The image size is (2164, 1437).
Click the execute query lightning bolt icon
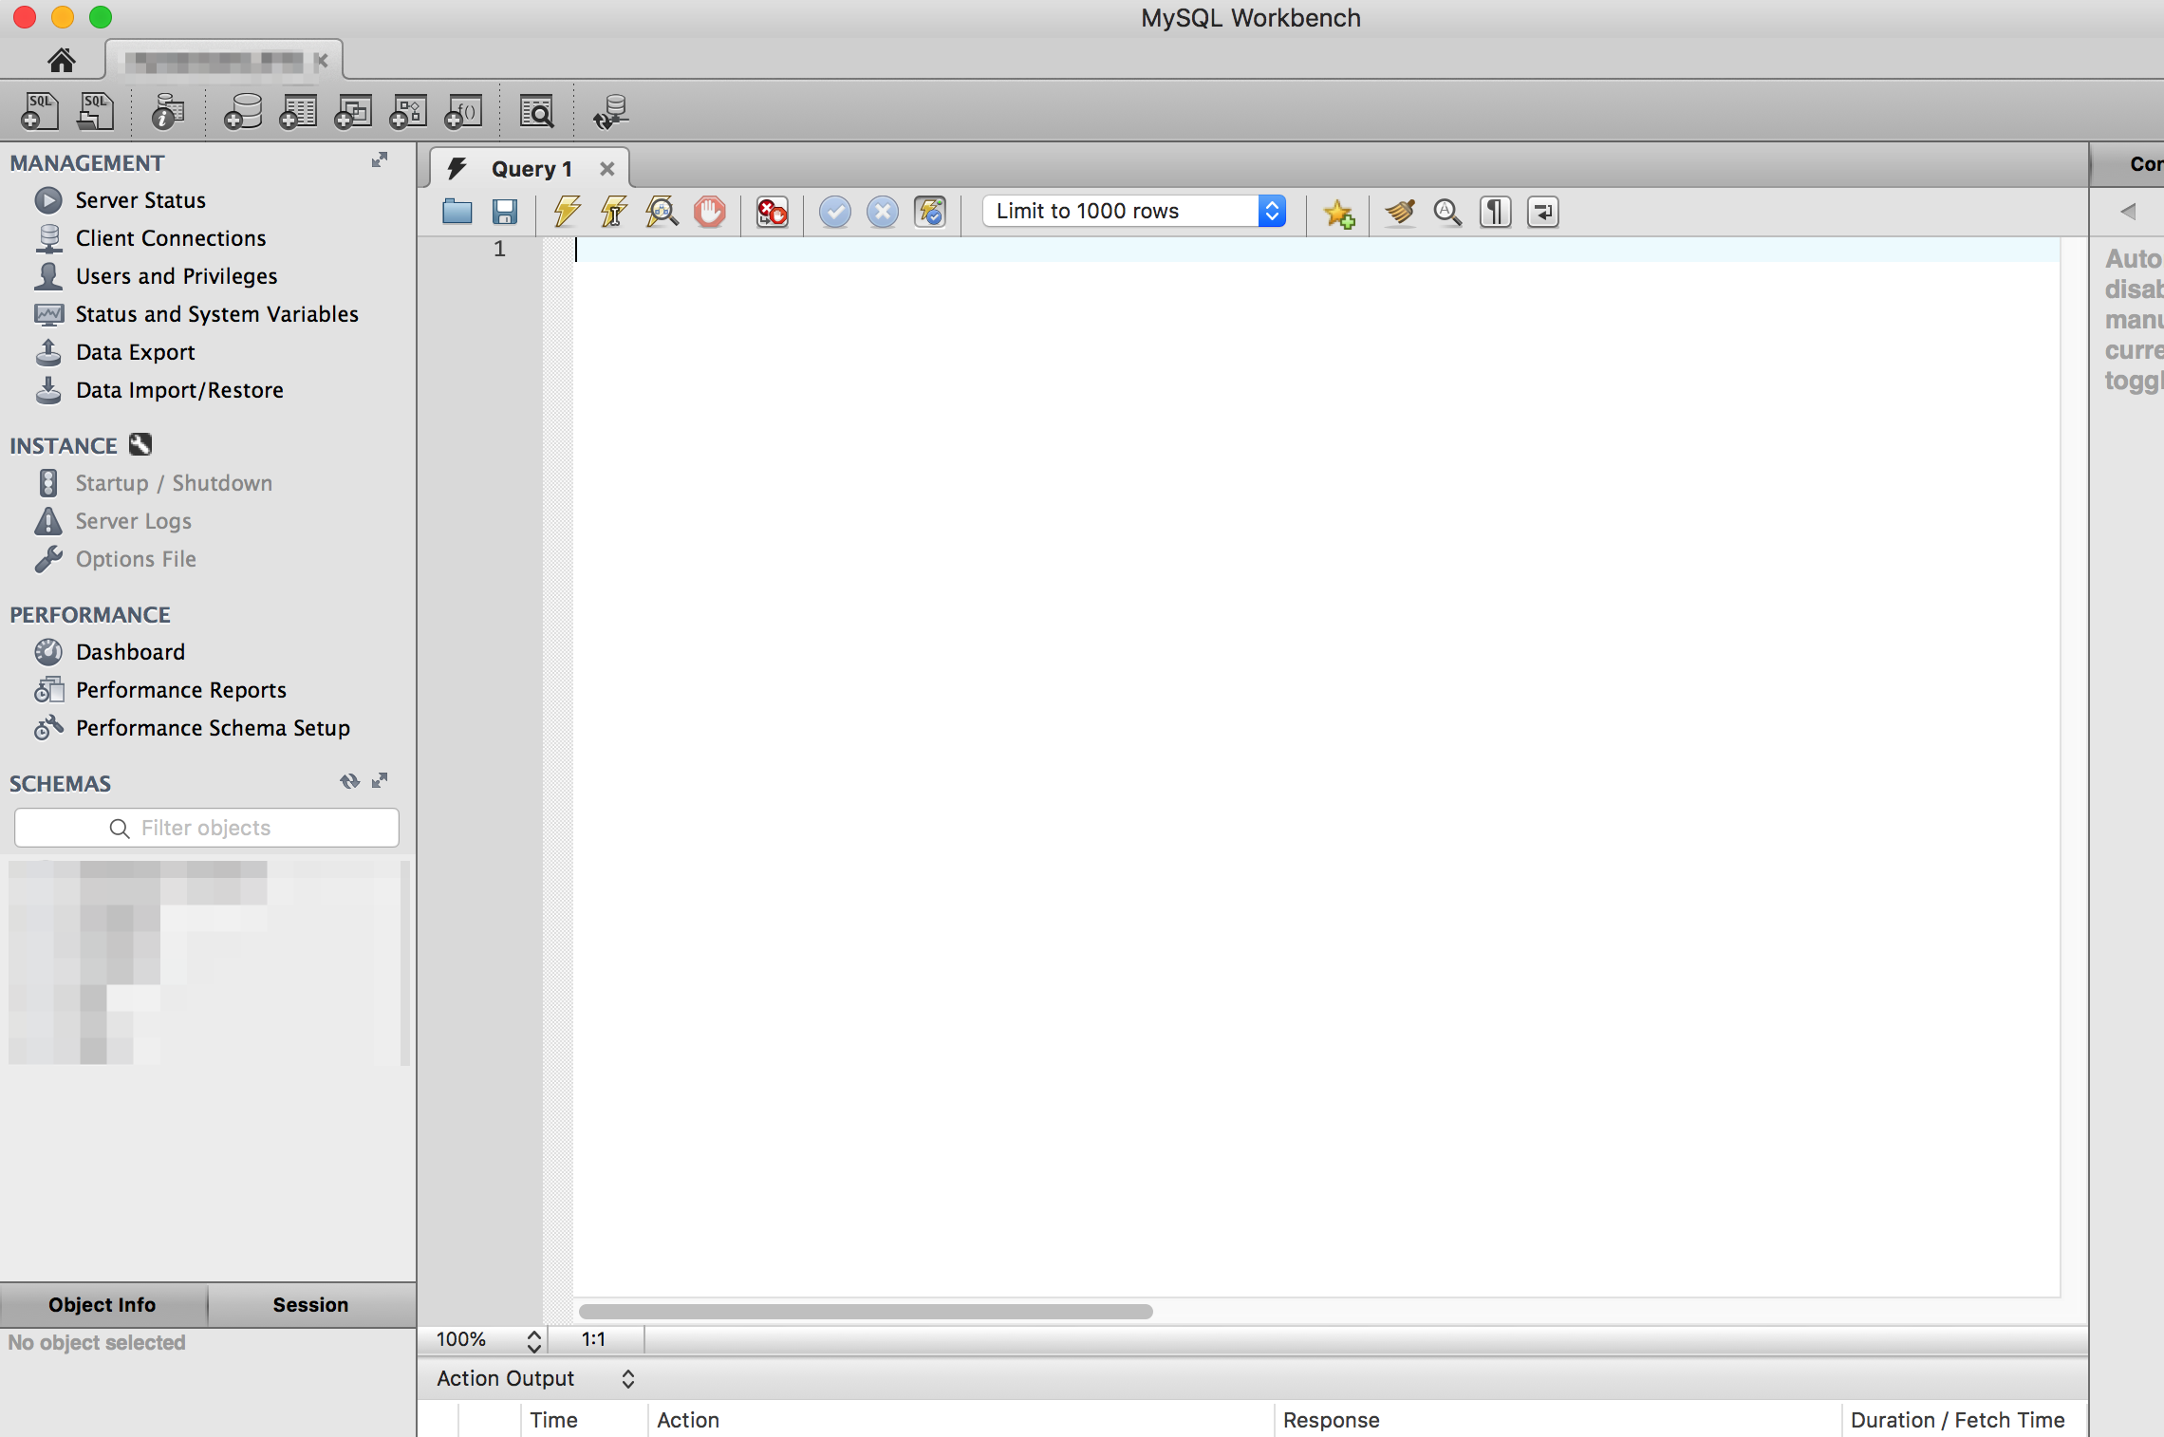(x=567, y=212)
